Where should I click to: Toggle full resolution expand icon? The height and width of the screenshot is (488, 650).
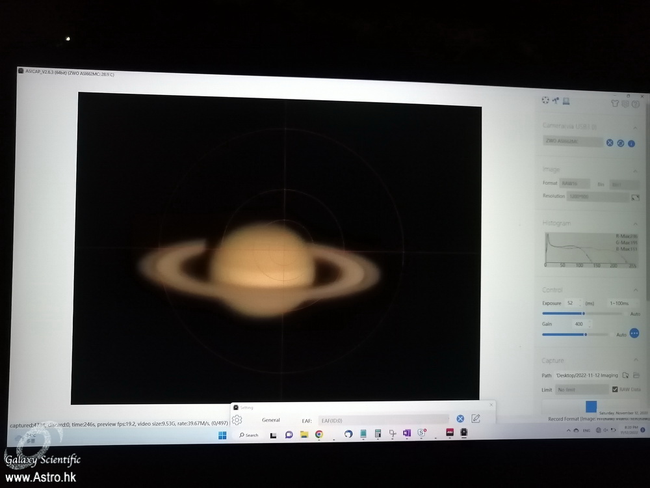tap(636, 198)
